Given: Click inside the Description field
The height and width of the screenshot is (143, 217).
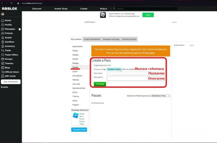Looking at the screenshot, I should point(136,78).
